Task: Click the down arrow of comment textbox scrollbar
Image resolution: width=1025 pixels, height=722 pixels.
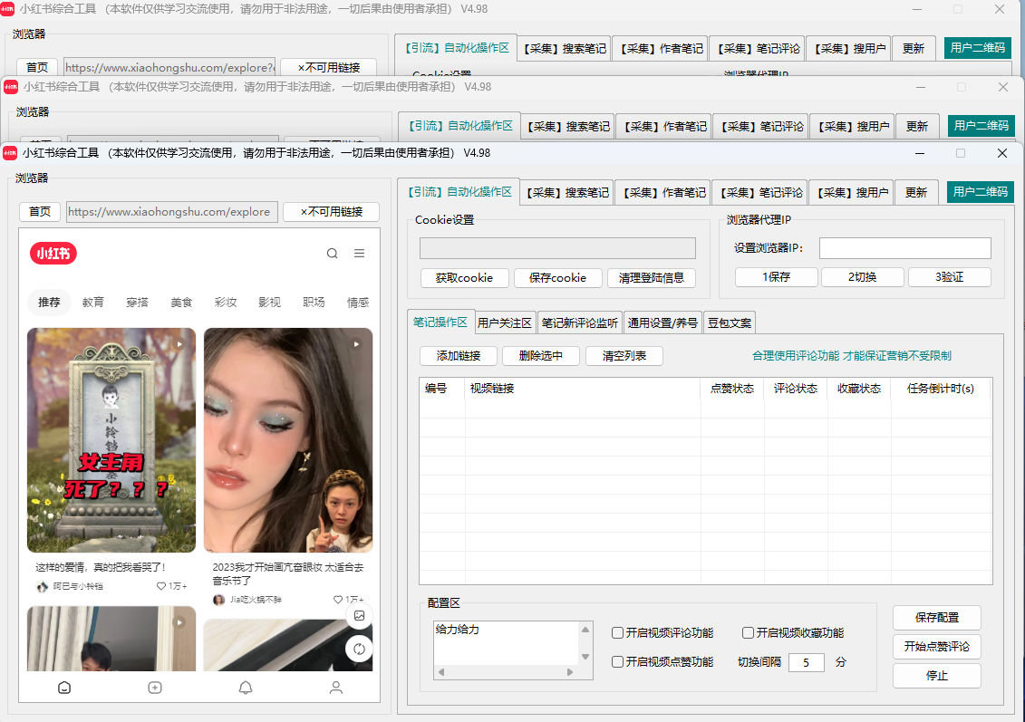Action: point(585,657)
